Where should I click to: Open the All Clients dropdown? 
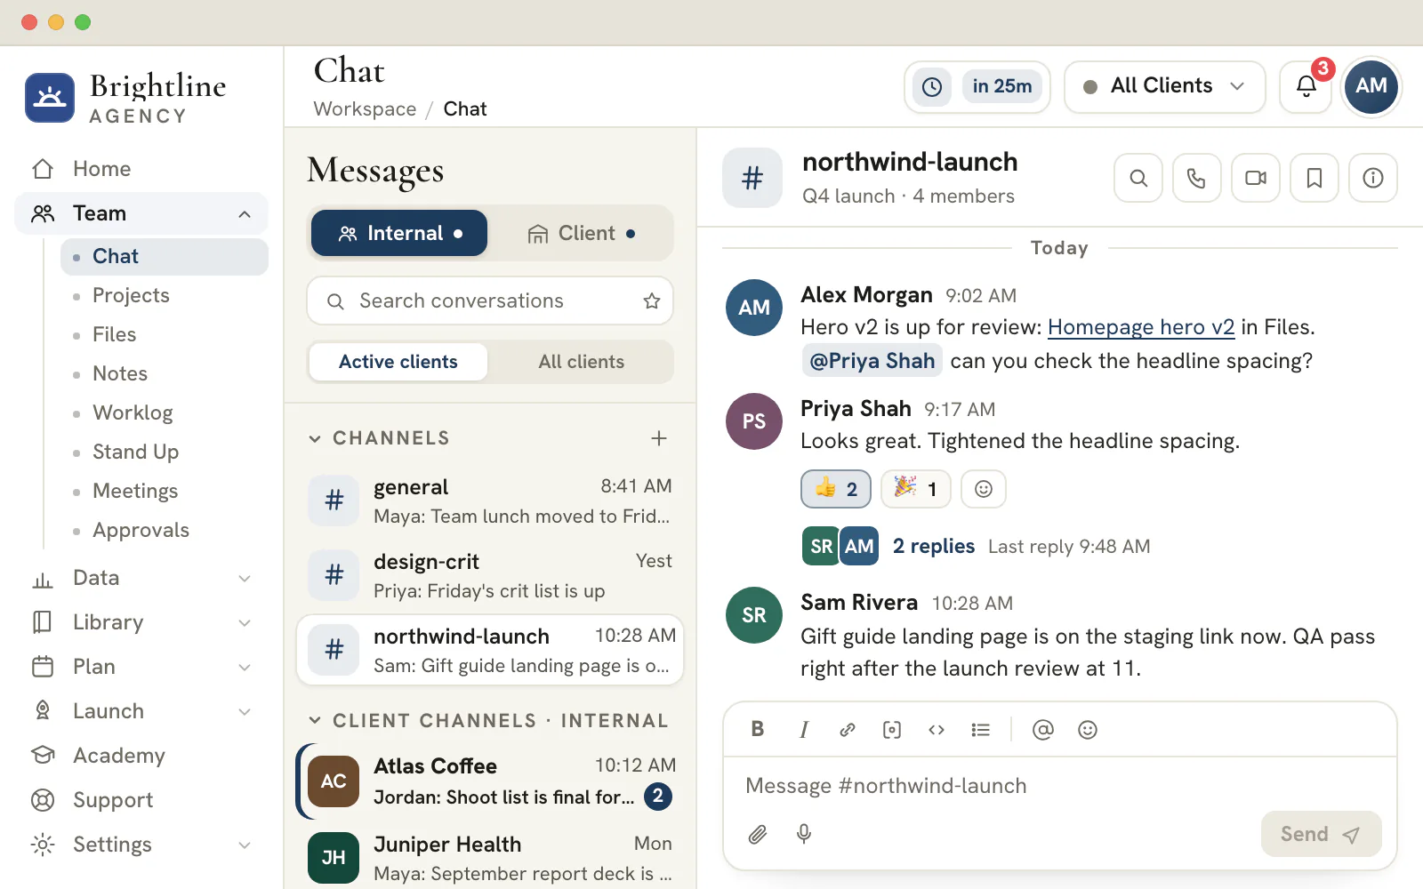point(1165,86)
